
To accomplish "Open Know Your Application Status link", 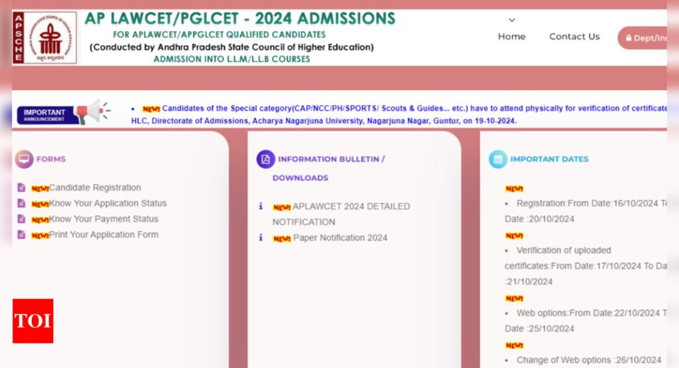I will click(107, 203).
